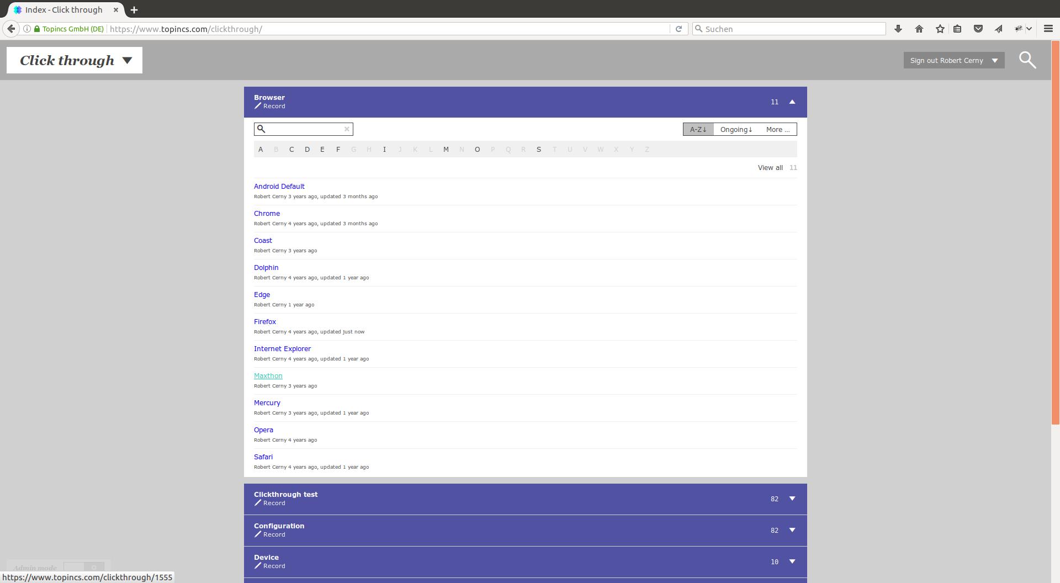Switch sorting to Ongoing
Screen dimensions: 1060x583
click(736, 129)
